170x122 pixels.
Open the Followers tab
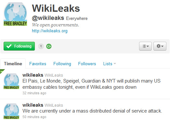[87, 64]
